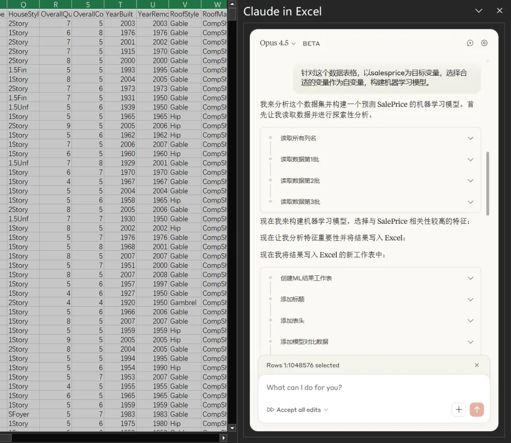Select column header R

(55, 5)
